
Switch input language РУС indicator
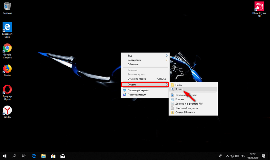click(243, 156)
